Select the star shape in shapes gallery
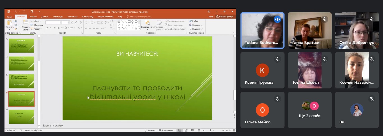The width and height of the screenshot is (383, 136). [136, 28]
